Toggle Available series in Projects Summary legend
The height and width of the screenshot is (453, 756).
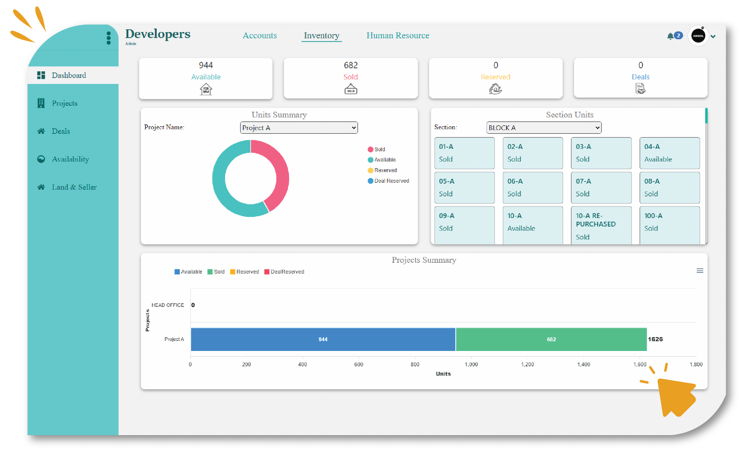[188, 272]
